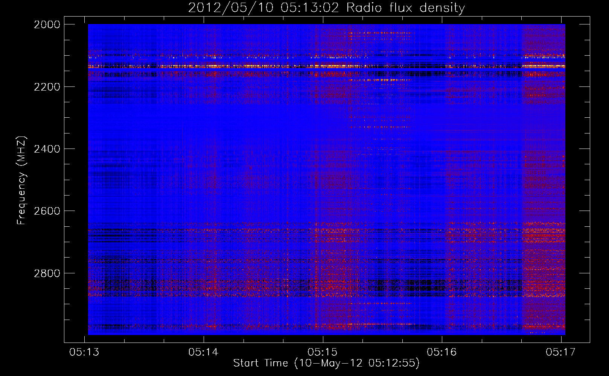609x376 pixels.
Task: Select the 2600 frequency axis label
Action: (47, 211)
